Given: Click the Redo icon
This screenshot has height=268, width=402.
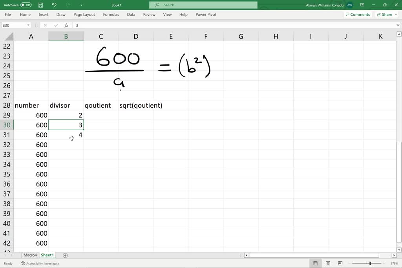Looking at the screenshot, I should tap(68, 5).
